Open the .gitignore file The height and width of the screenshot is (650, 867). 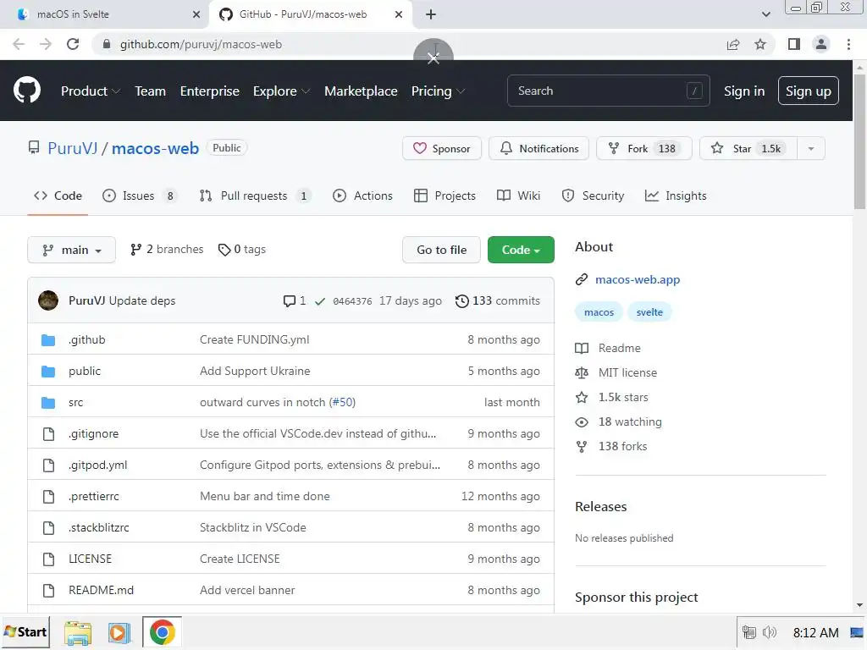click(x=93, y=434)
